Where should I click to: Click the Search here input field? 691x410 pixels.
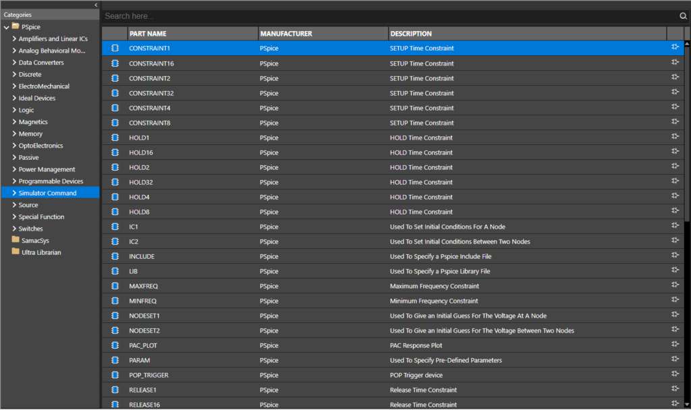coord(390,16)
